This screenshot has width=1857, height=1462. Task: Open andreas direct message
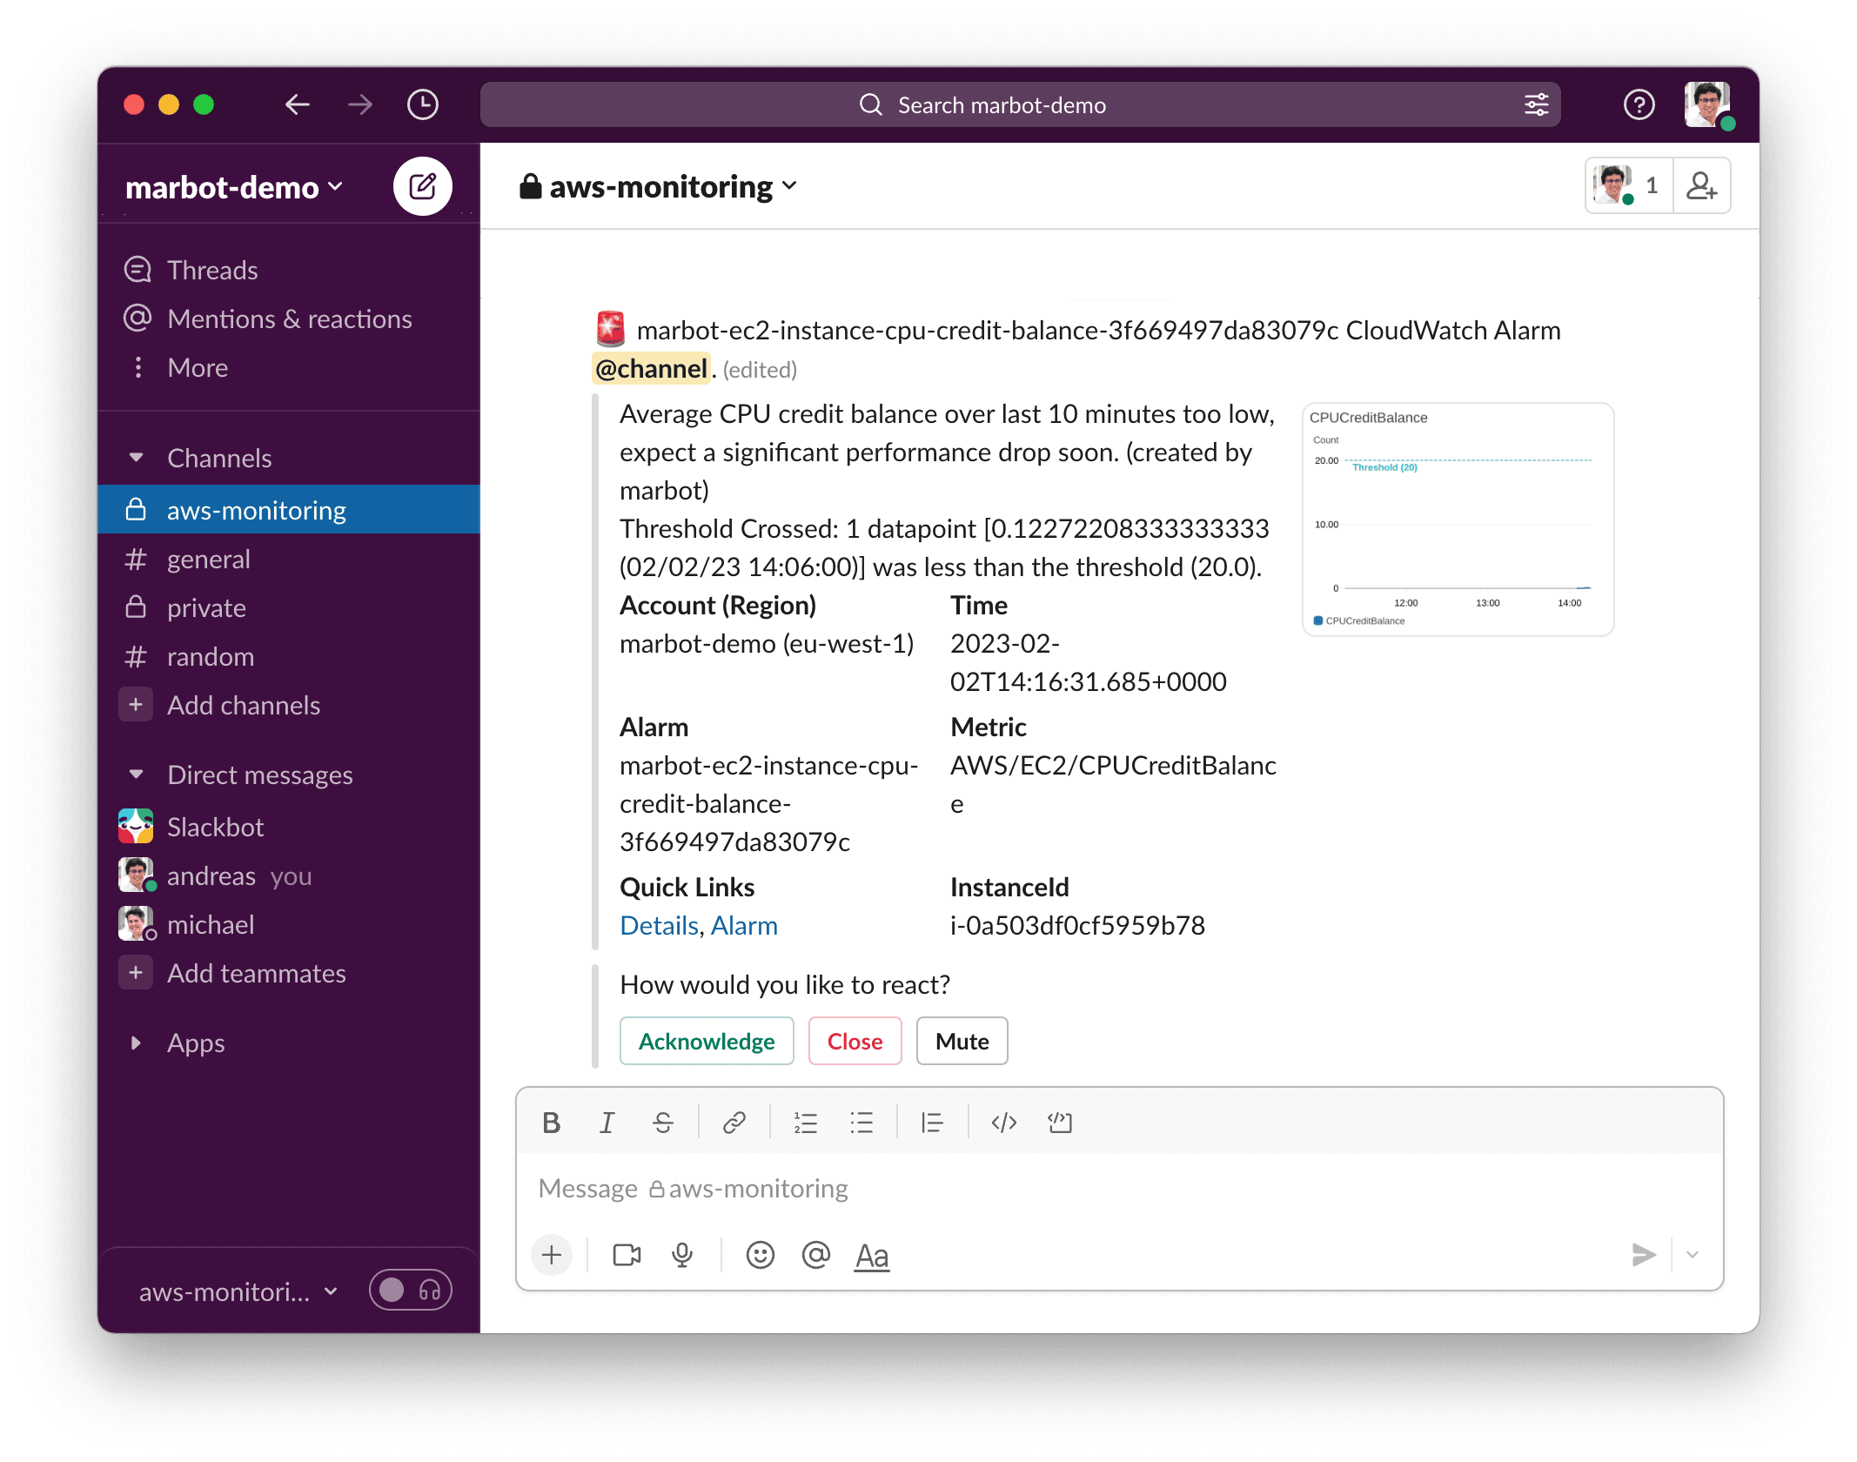(289, 875)
